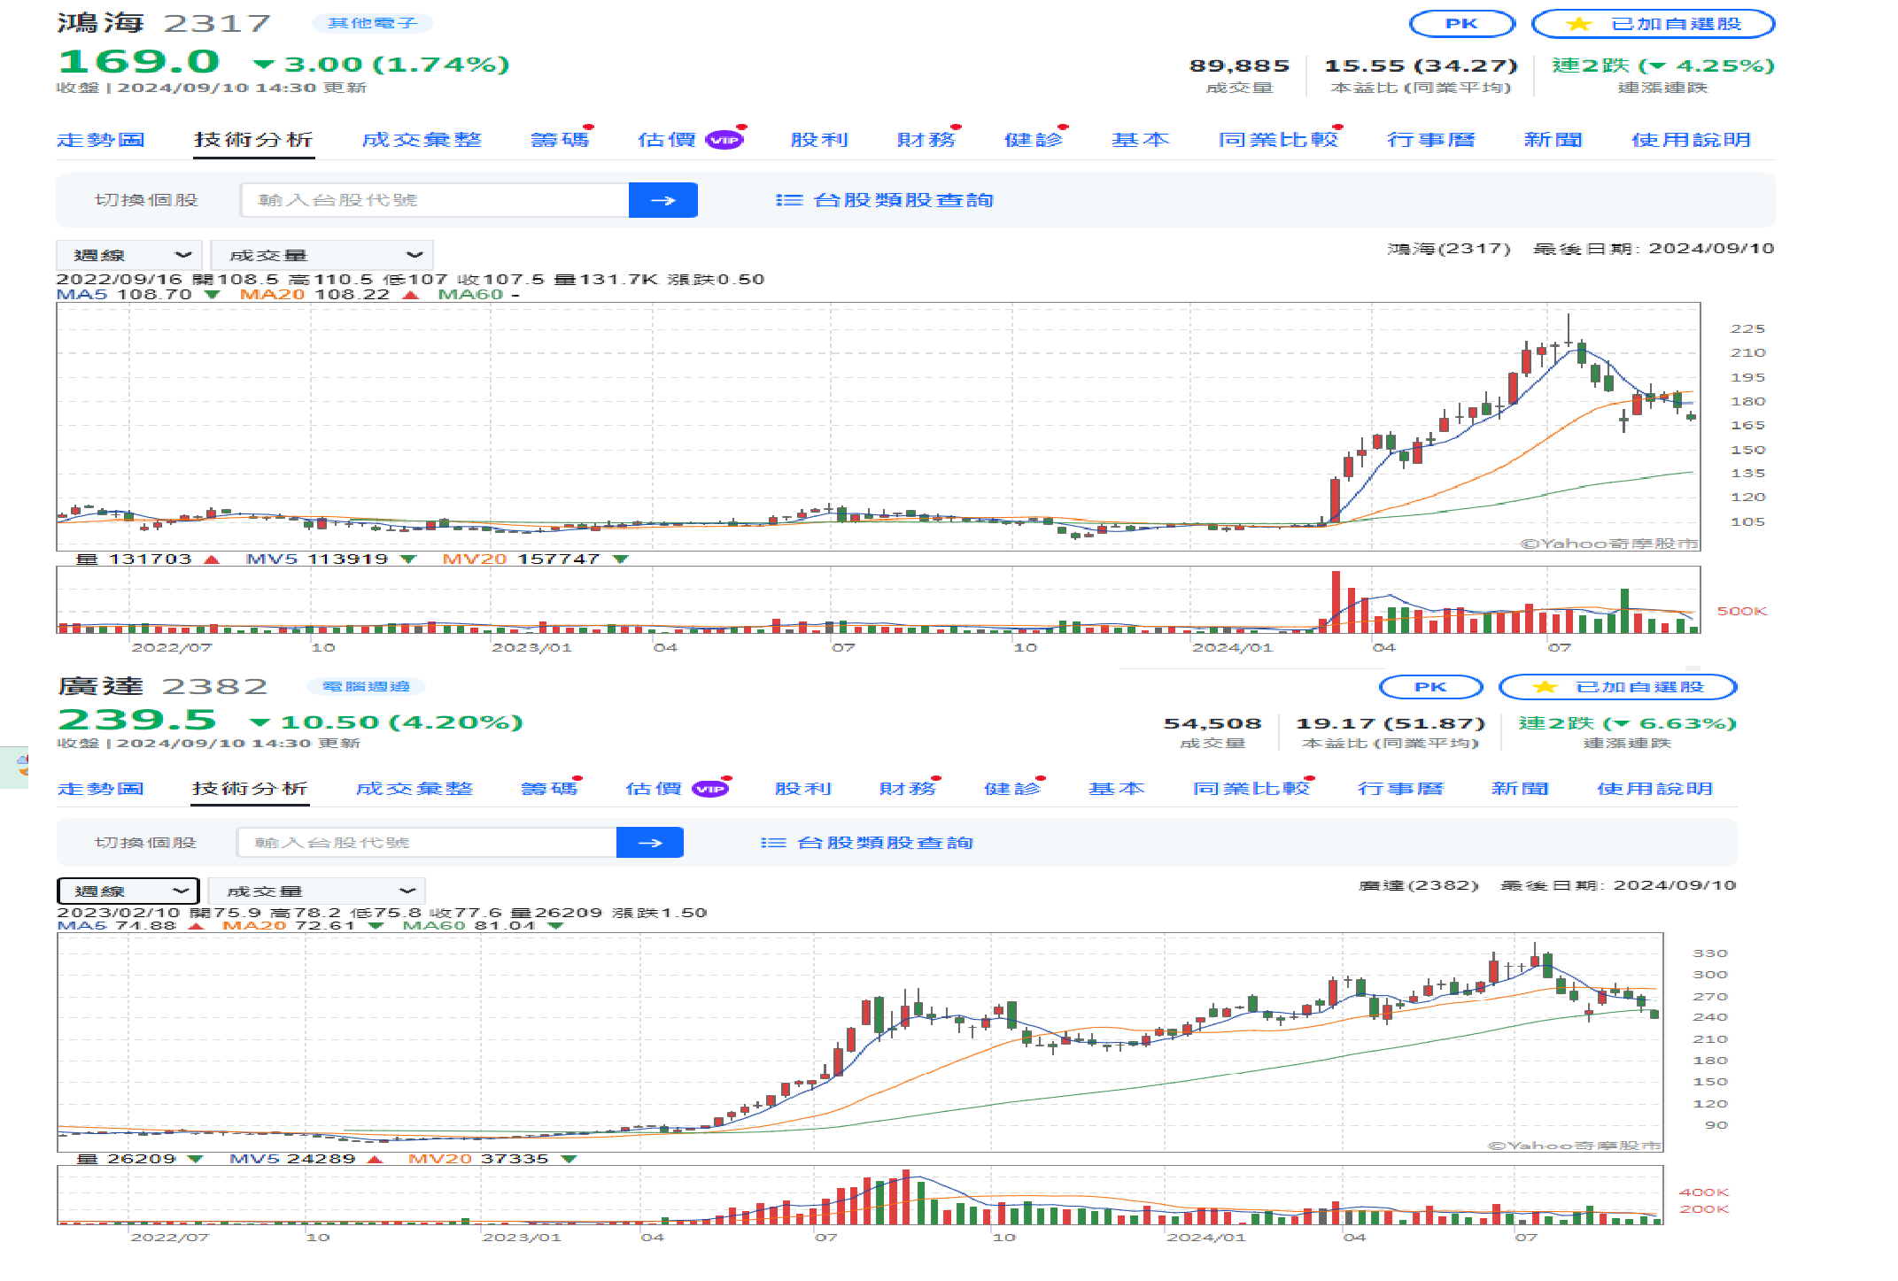Click the star icon for 鴻海 watchlist
The width and height of the screenshot is (1898, 1281).
(1578, 24)
